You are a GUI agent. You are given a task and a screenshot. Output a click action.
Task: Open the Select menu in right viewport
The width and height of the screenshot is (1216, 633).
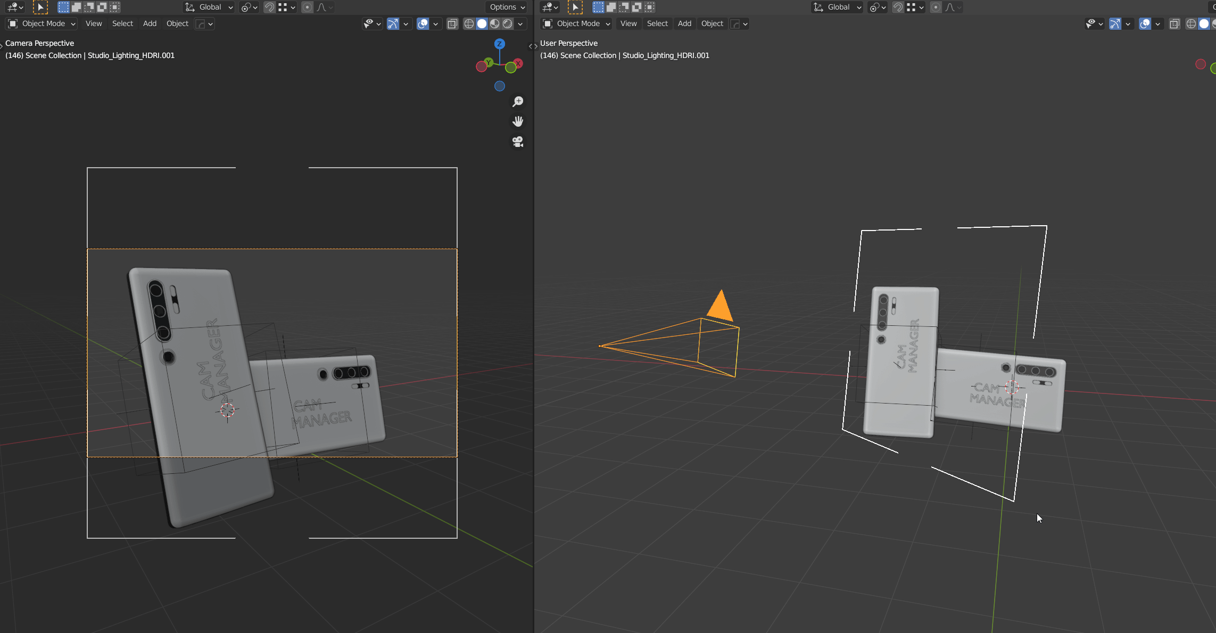coord(657,23)
